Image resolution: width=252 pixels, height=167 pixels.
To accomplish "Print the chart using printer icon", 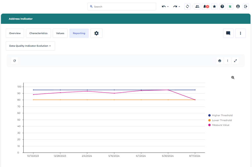I will pyautogui.click(x=220, y=61).
